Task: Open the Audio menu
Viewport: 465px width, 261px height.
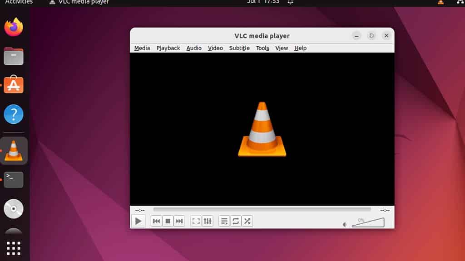Action: pyautogui.click(x=194, y=48)
